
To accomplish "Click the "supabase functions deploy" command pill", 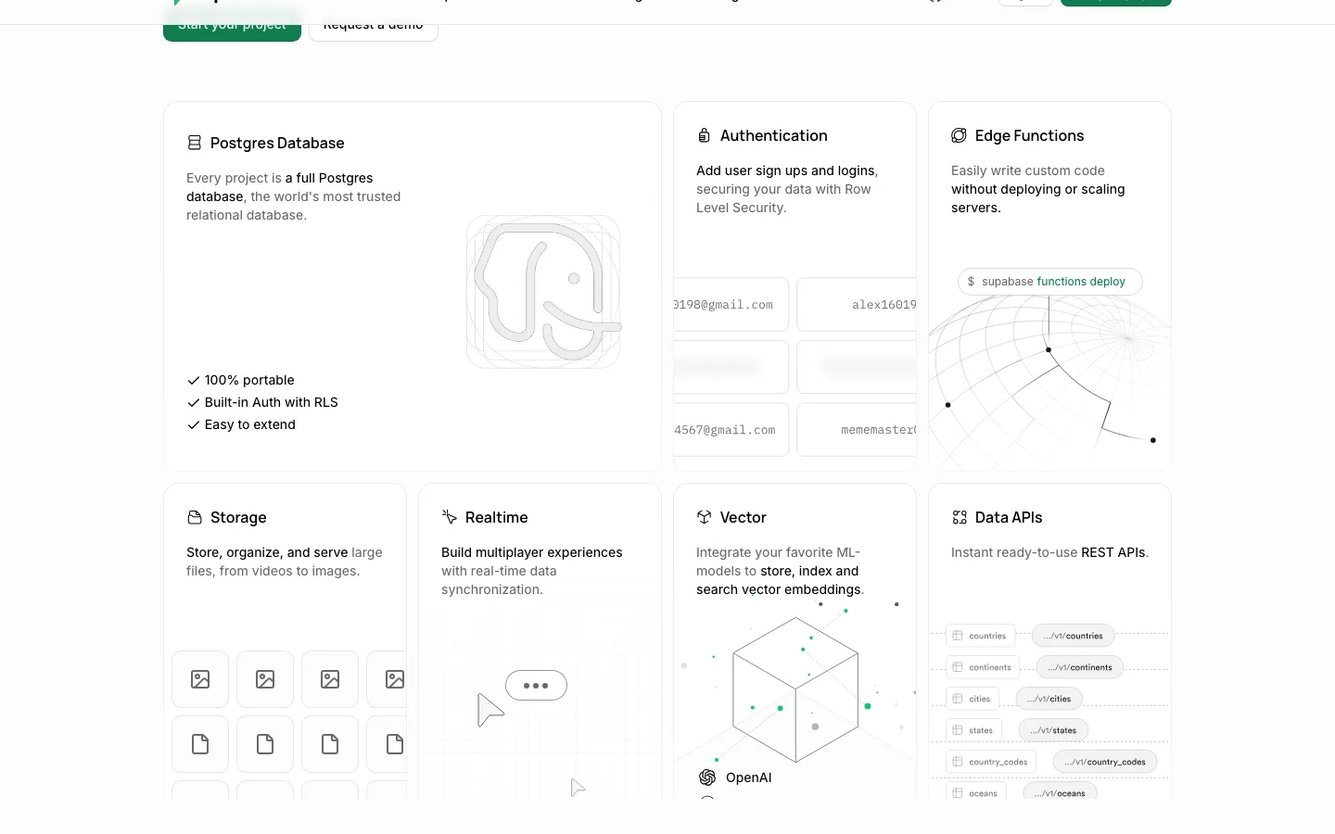I will [x=1050, y=282].
